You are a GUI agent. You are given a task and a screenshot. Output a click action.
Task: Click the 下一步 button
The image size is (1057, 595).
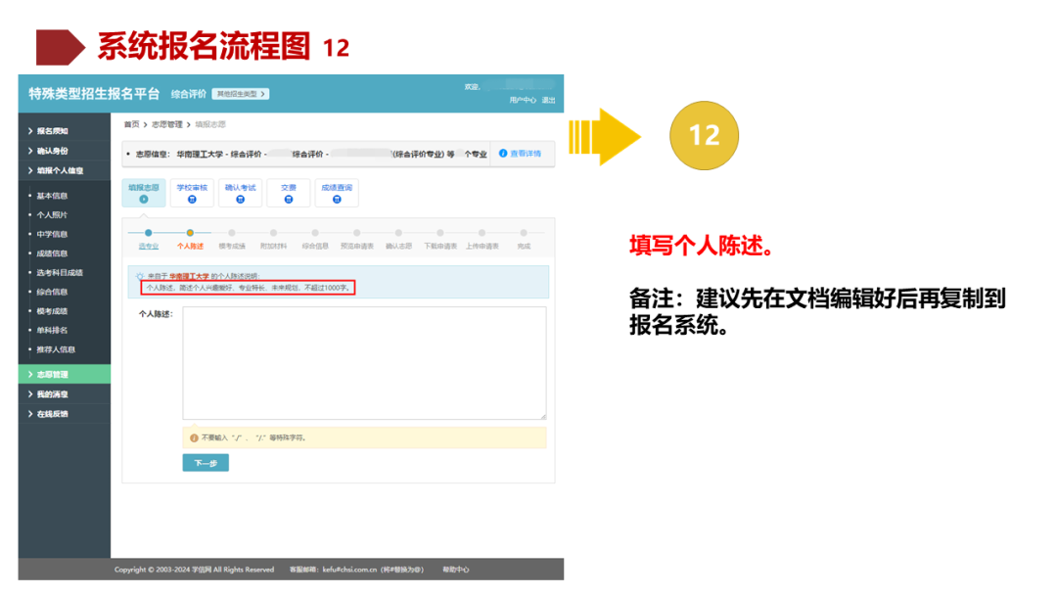206,463
